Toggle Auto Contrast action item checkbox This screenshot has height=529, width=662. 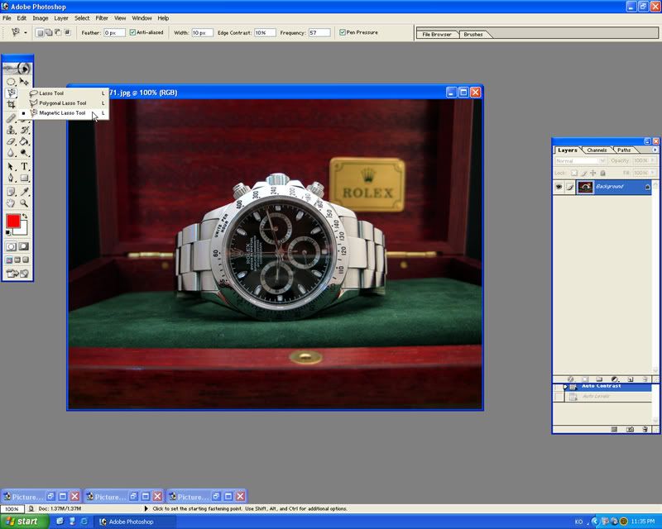point(558,387)
